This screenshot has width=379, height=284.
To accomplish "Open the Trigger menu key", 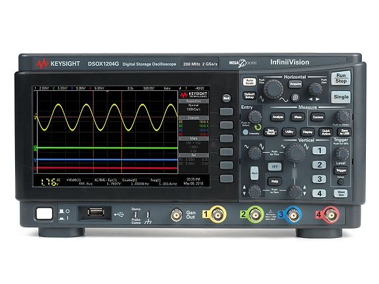I will pos(341,171).
